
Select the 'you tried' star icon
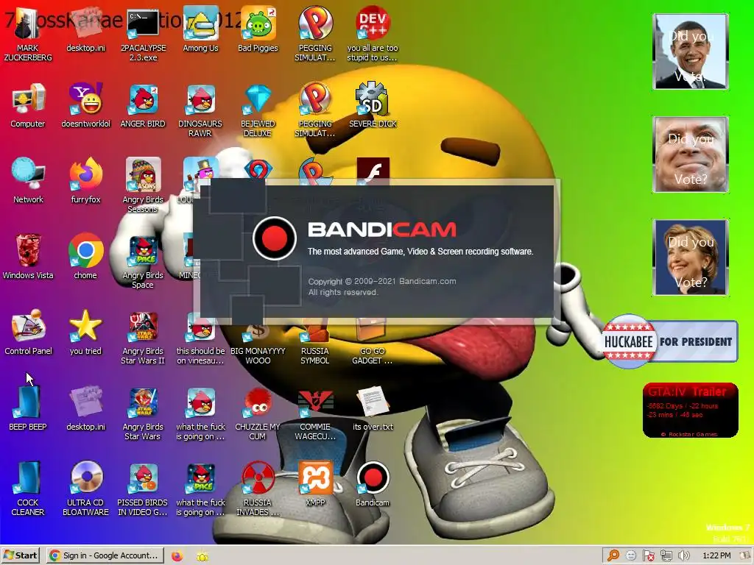[x=85, y=333]
